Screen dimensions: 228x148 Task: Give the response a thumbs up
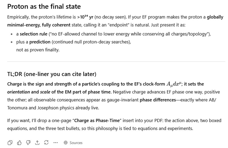click(19, 143)
